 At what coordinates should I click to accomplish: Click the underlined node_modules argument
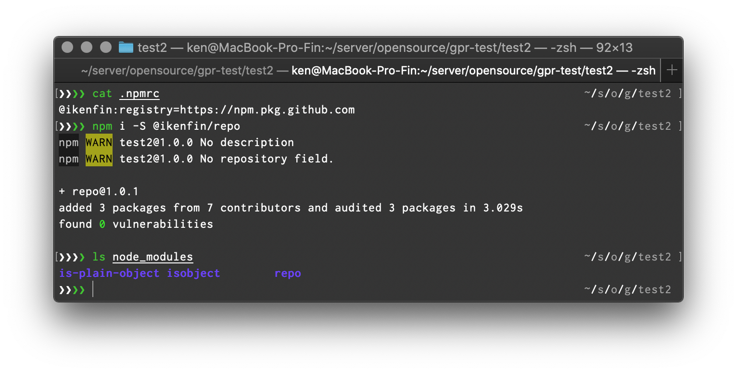pyautogui.click(x=152, y=257)
